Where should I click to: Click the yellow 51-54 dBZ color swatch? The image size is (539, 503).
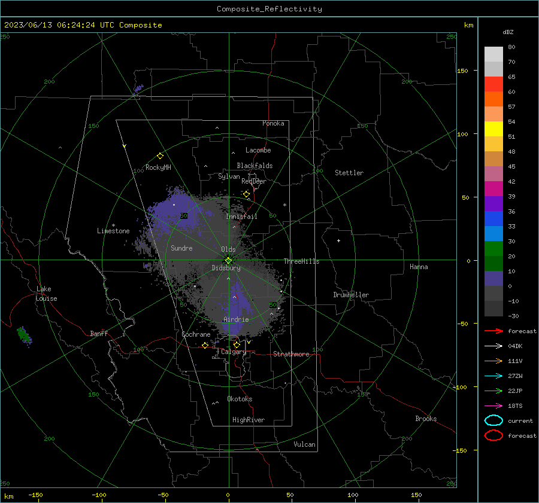pos(493,129)
